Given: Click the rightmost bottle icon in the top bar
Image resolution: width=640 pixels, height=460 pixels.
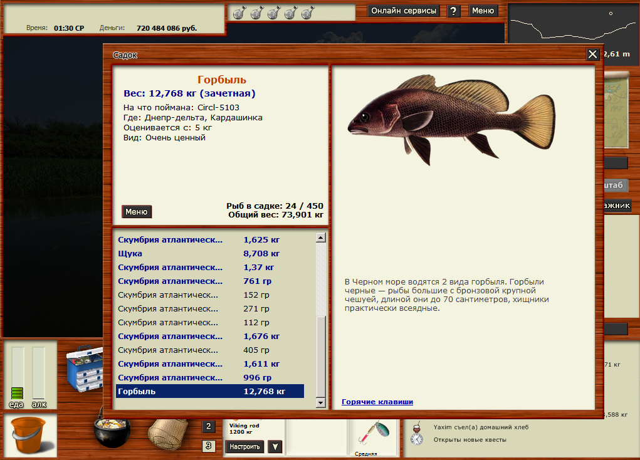Looking at the screenshot, I should pos(308,13).
